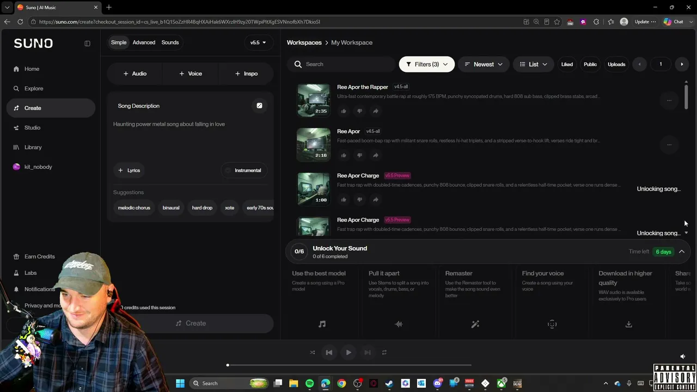The width and height of the screenshot is (697, 392).
Task: Like the Ree Apor 2:16 song
Action: (x=344, y=155)
